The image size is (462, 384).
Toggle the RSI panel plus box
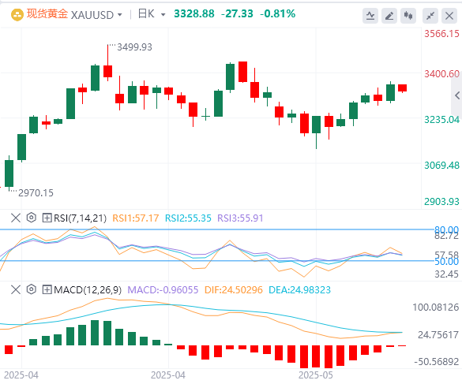(47, 218)
